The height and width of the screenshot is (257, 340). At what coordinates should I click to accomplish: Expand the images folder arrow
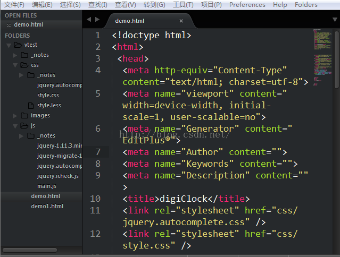[15, 116]
